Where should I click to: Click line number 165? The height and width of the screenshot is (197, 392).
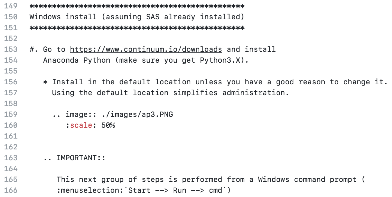11,180
